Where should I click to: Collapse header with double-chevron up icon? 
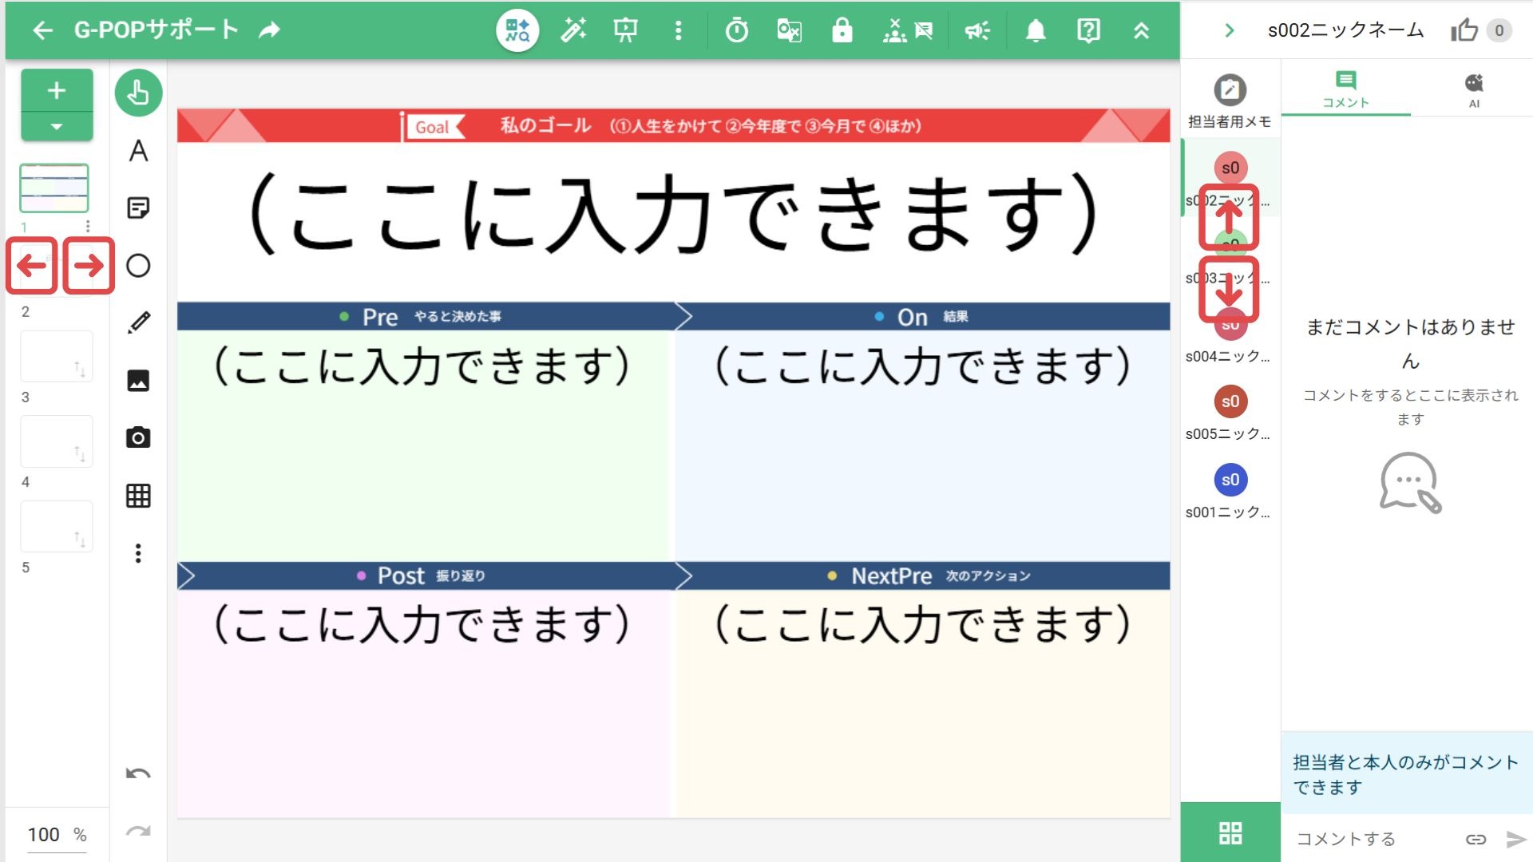(x=1142, y=30)
